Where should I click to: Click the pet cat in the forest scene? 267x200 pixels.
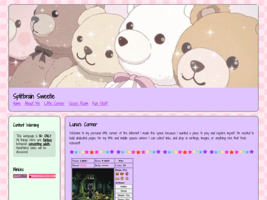90,191
